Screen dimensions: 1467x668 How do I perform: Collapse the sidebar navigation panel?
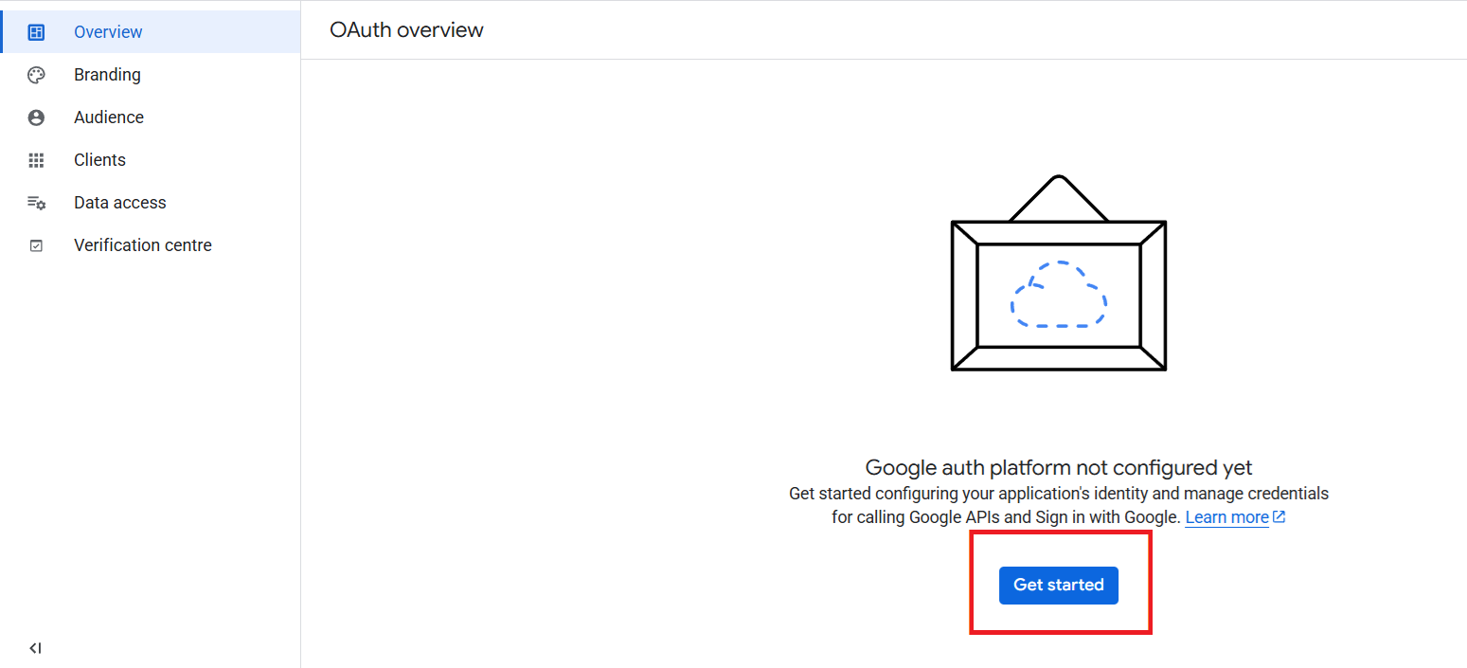[x=35, y=648]
